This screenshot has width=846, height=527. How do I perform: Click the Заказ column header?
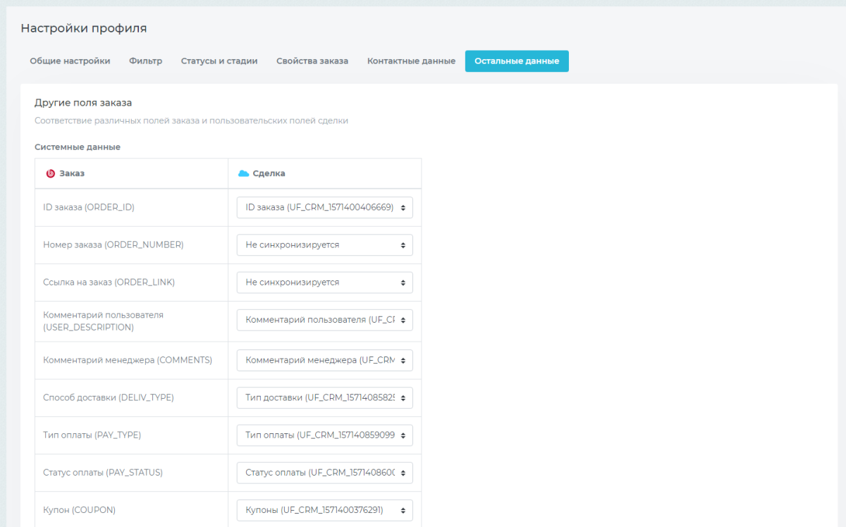click(72, 173)
